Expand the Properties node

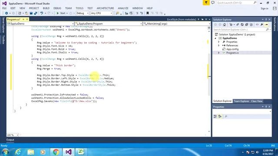pos(219,42)
